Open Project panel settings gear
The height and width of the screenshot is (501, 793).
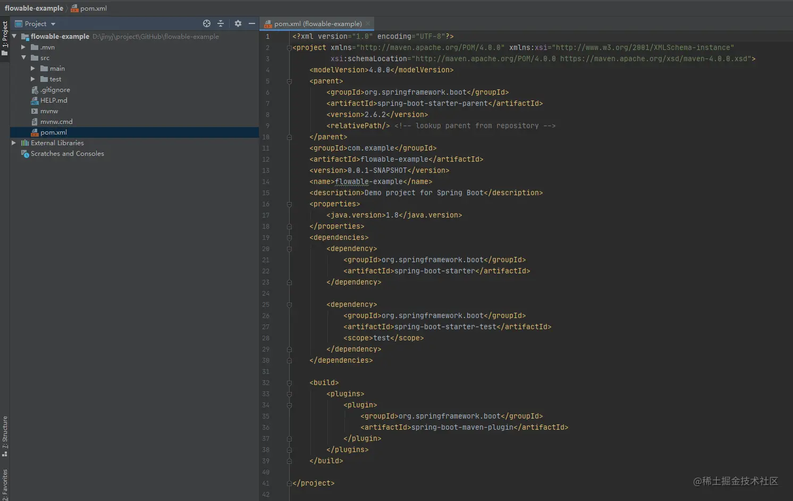click(x=238, y=23)
